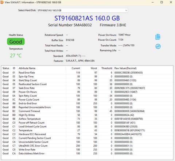Select the C2 Temperature attribute row
The image size is (175, 161).
point(87,130)
